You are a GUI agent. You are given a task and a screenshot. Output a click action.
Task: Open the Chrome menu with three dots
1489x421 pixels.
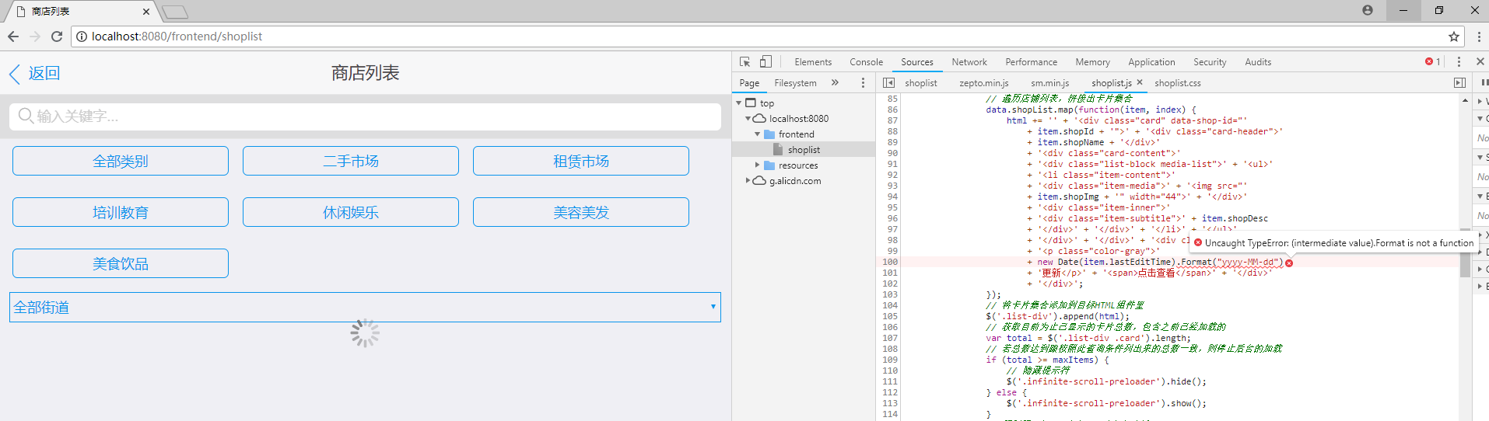pyautogui.click(x=1479, y=37)
